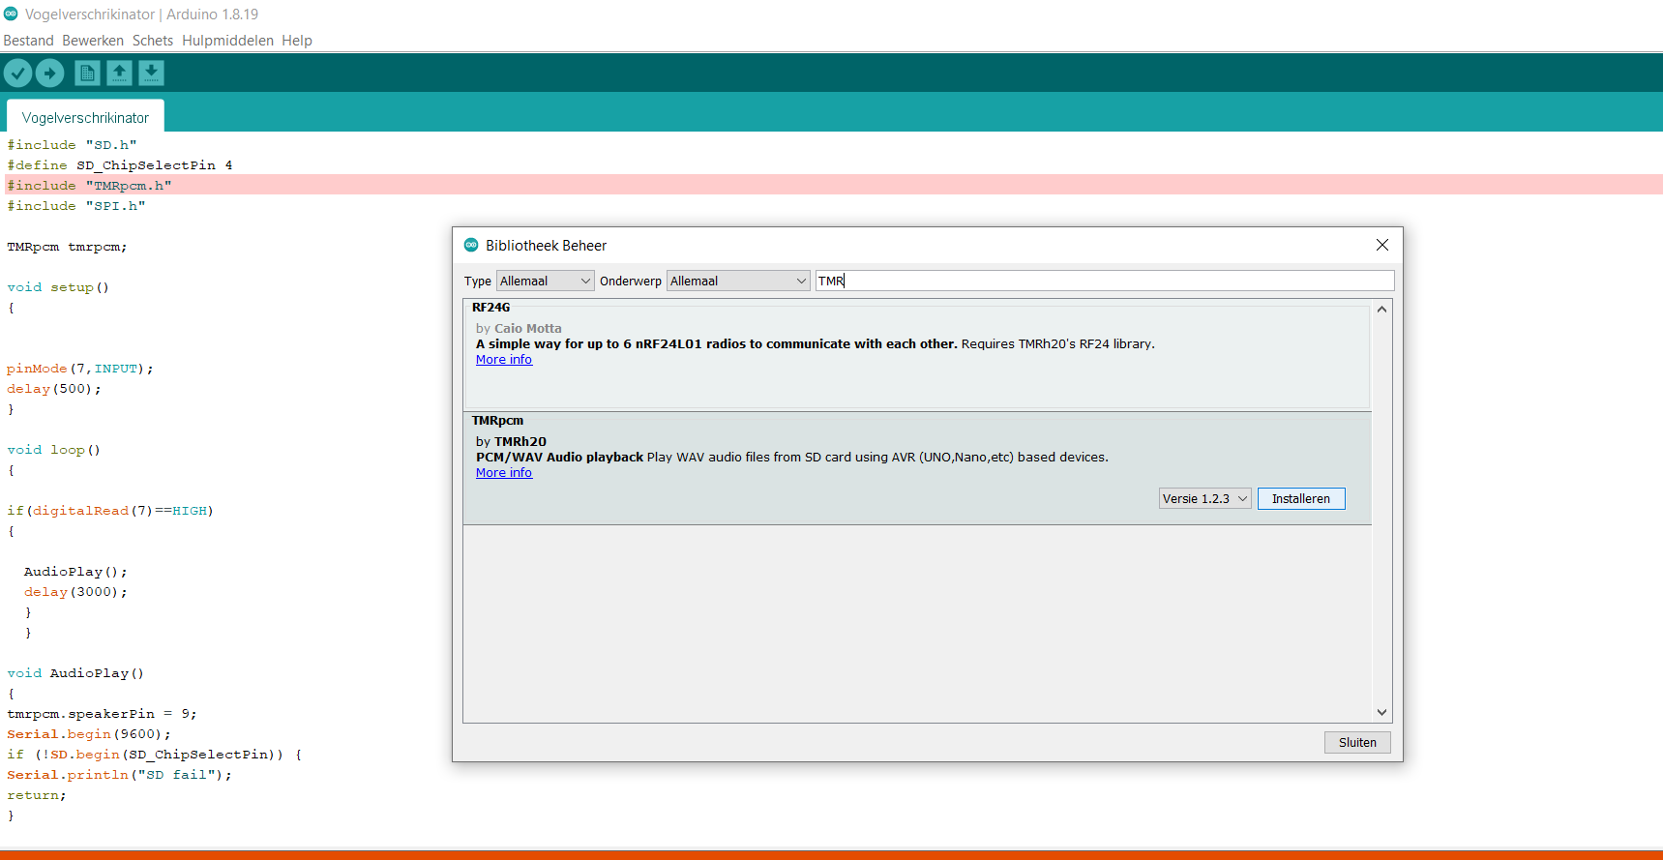Select the RF24G library entry title
Image resolution: width=1663 pixels, height=860 pixels.
click(491, 307)
